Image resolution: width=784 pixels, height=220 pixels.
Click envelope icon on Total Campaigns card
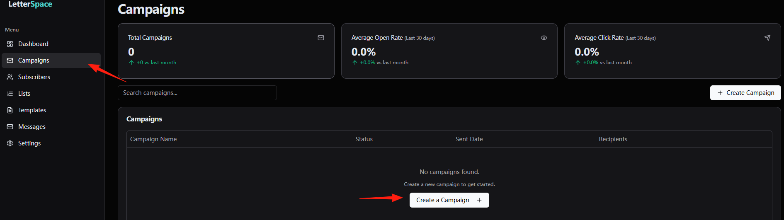click(x=321, y=38)
